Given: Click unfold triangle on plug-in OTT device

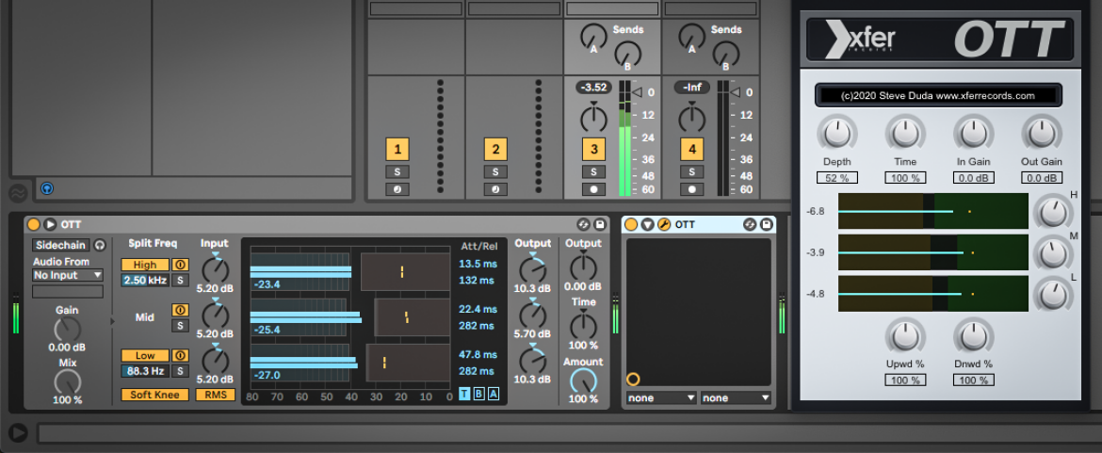Looking at the screenshot, I should click(x=647, y=225).
